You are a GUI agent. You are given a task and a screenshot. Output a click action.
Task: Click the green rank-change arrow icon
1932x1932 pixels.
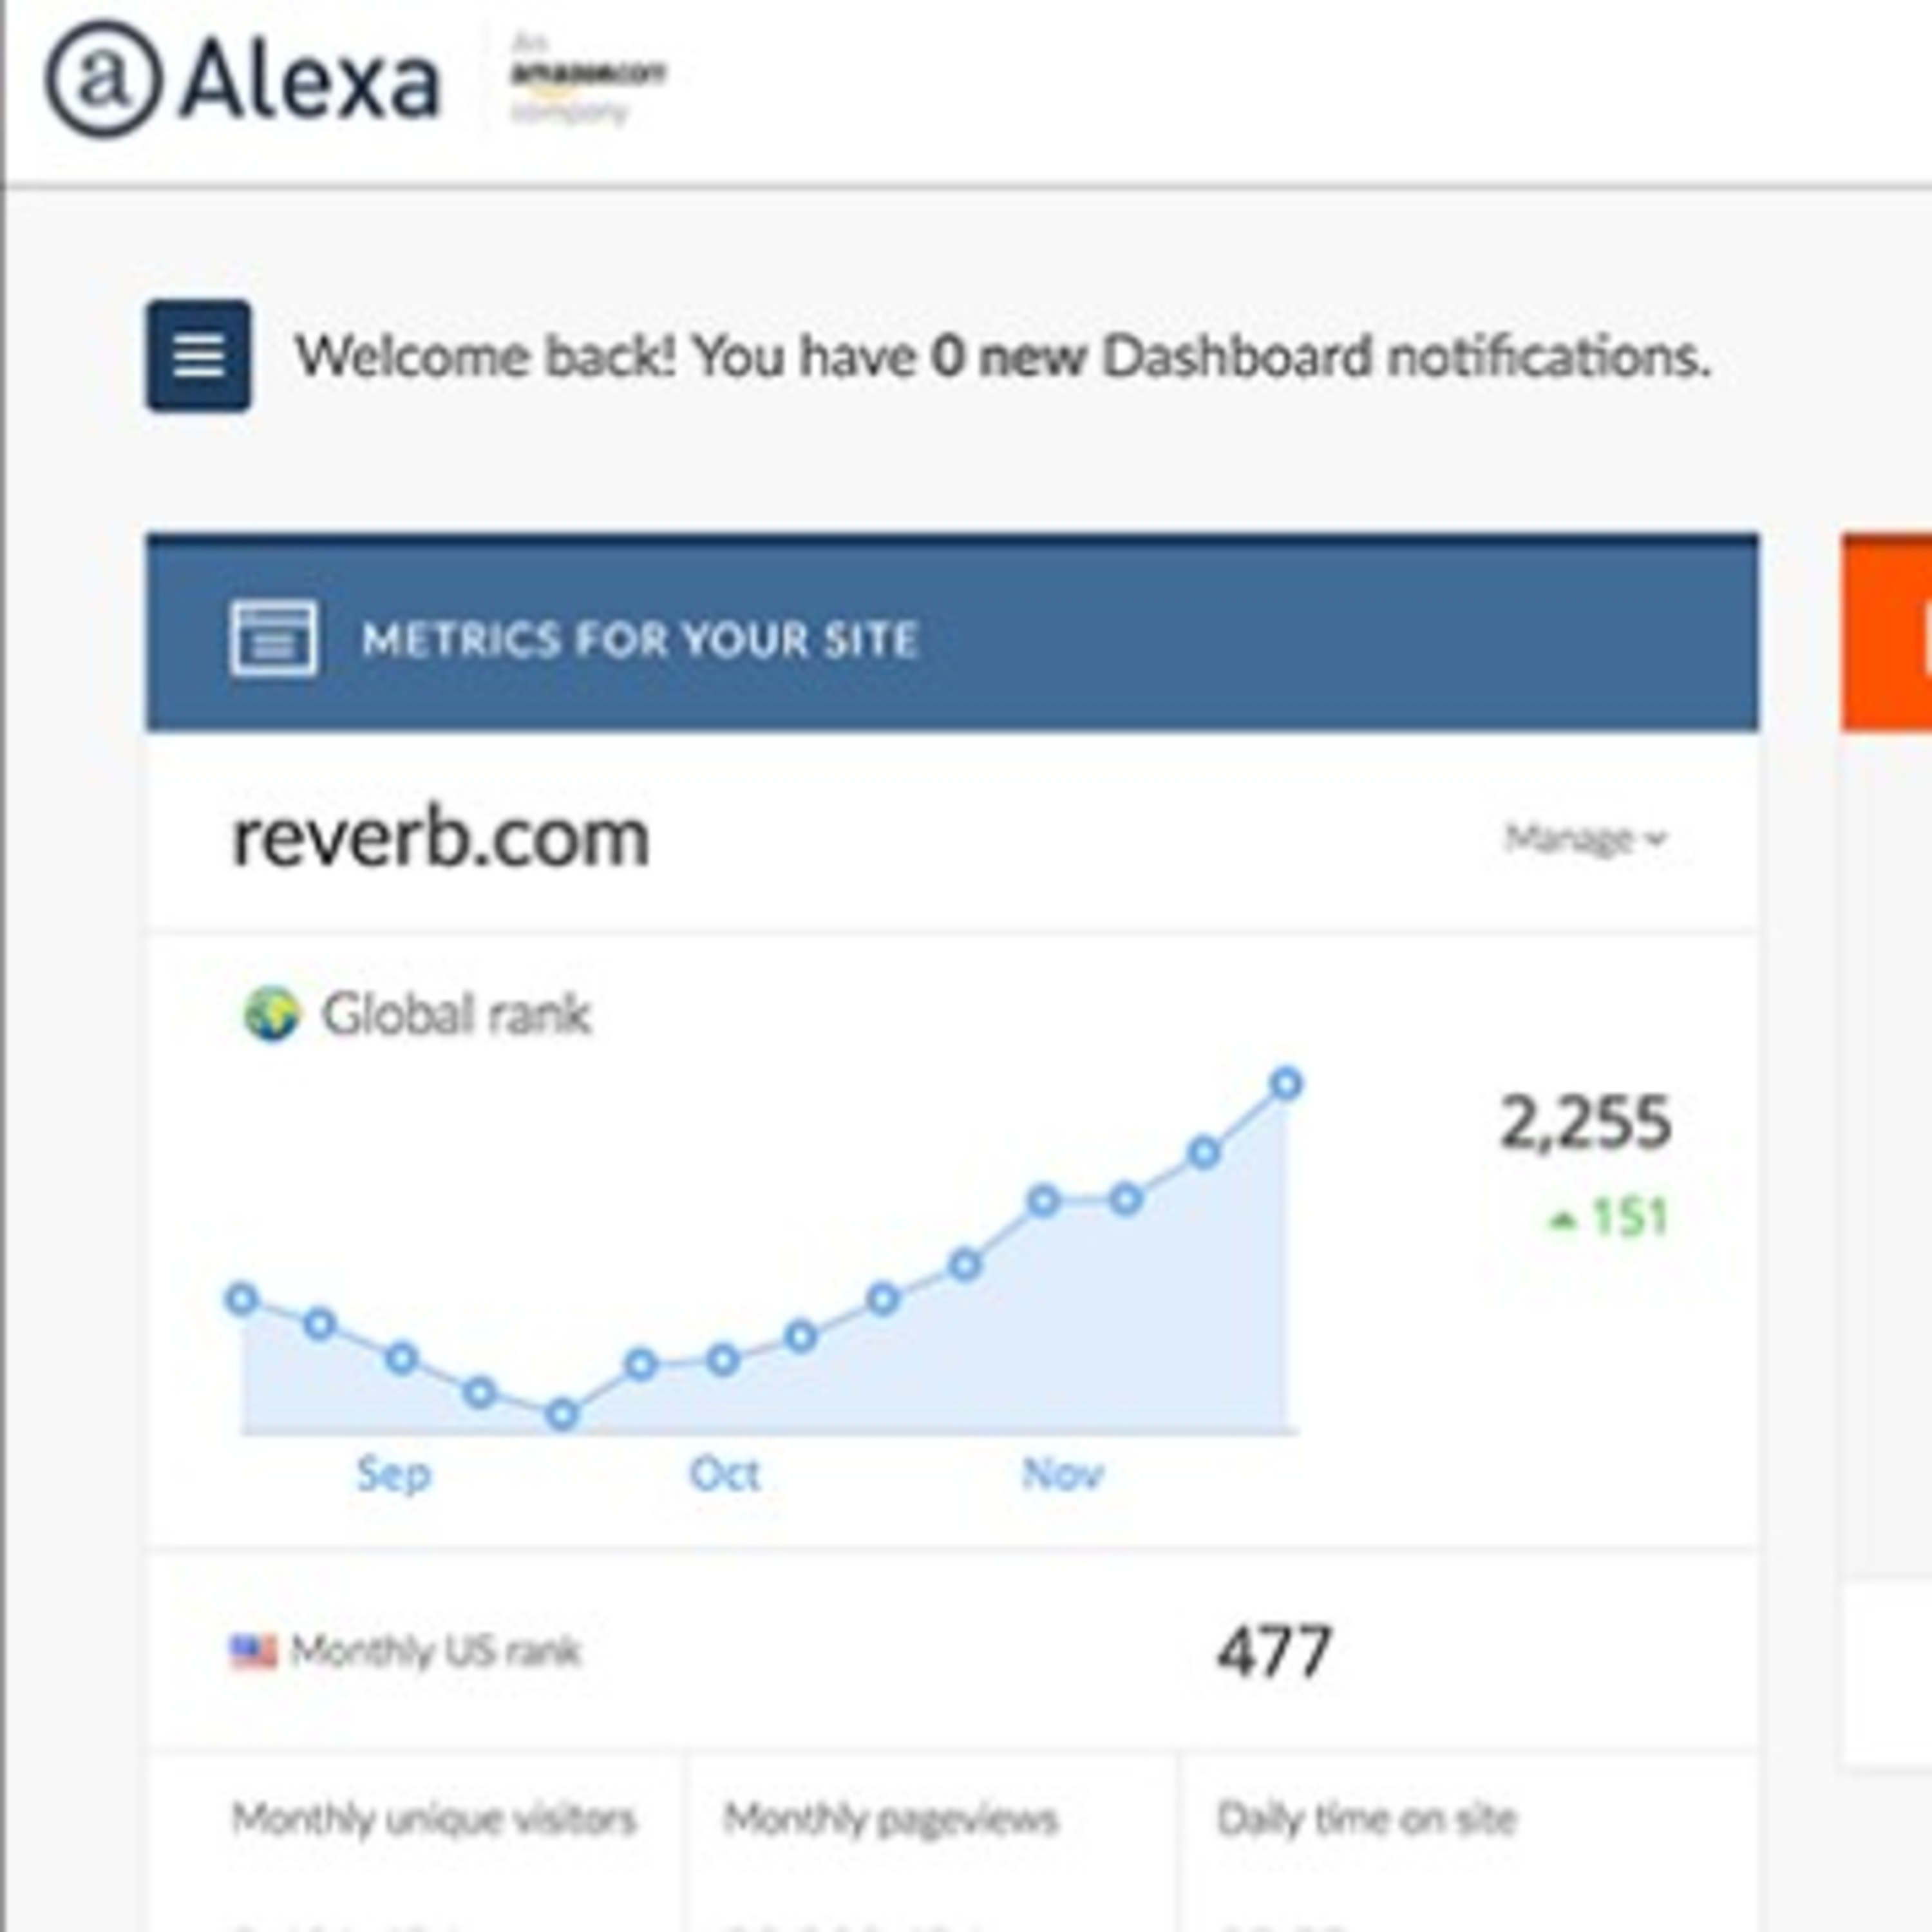[x=1562, y=1219]
